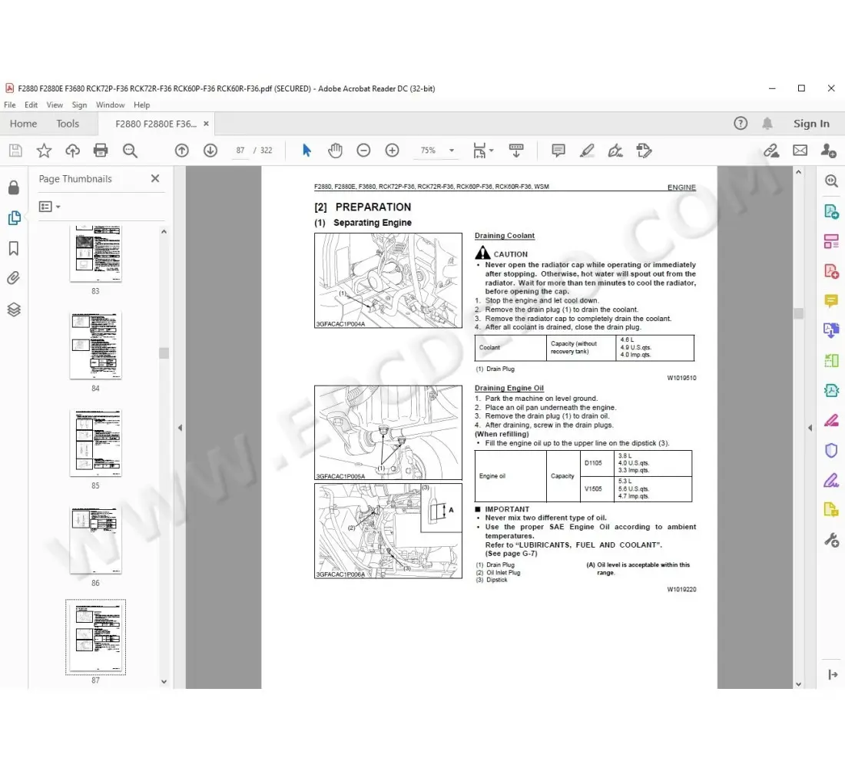The image size is (845, 768).
Task: Collapse the left navigation pane arrow
Action: (x=180, y=428)
